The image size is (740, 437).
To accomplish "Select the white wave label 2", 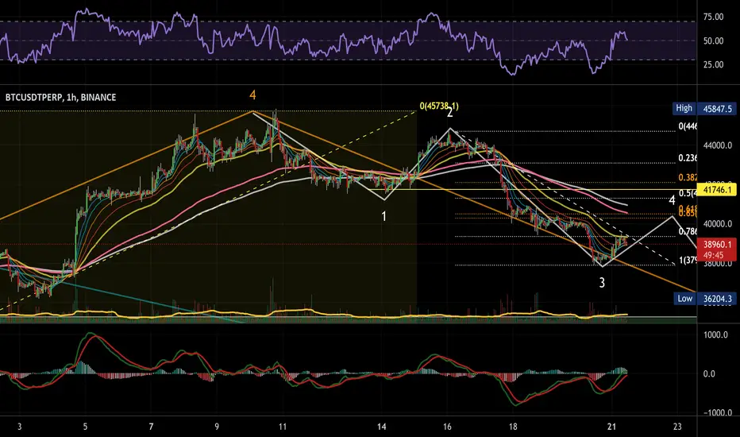I will [449, 113].
